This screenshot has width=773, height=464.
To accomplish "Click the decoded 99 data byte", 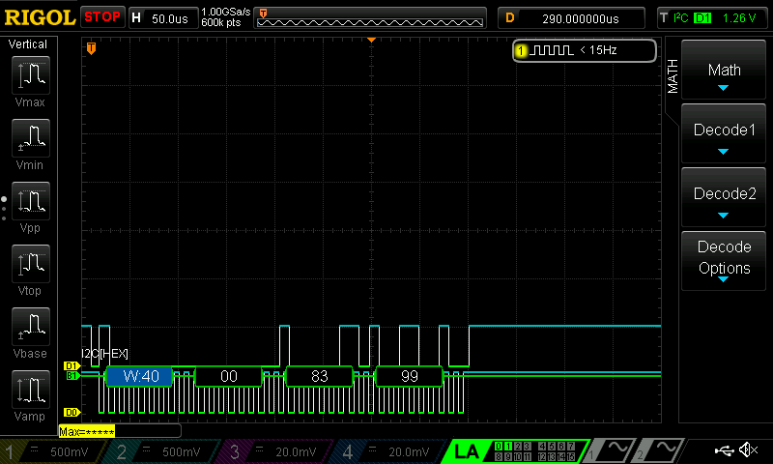I will click(x=410, y=376).
